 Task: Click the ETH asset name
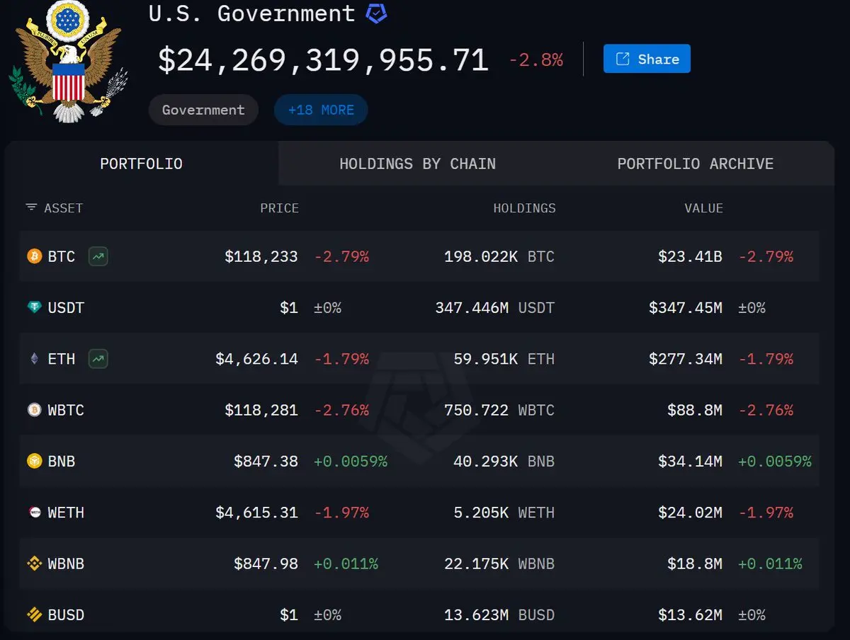pos(62,359)
